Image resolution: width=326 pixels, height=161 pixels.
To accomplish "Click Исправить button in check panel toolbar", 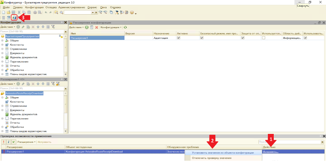I will click(x=44, y=142).
